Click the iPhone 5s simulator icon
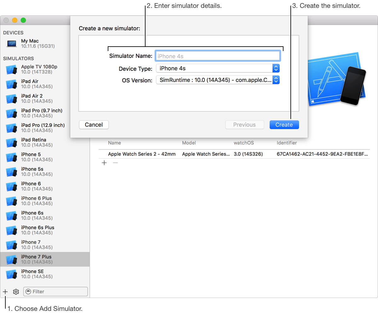Viewport: 378px width, 314px height. coord(11,172)
